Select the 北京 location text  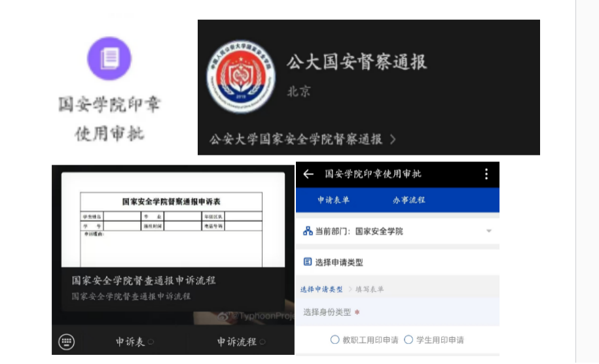[x=299, y=91]
